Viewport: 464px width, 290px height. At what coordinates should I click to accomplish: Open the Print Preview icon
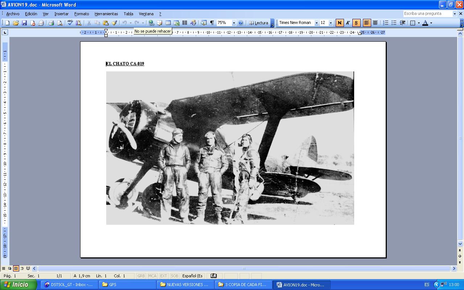(x=59, y=23)
